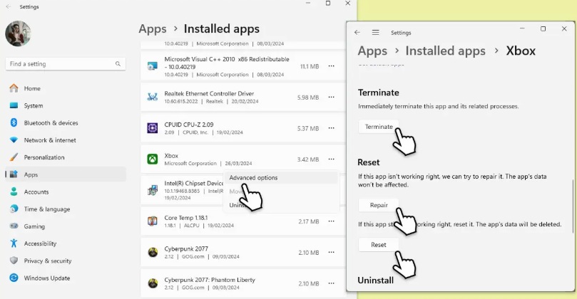
Task: Maximize the Xbox settings window
Action: 543,28
